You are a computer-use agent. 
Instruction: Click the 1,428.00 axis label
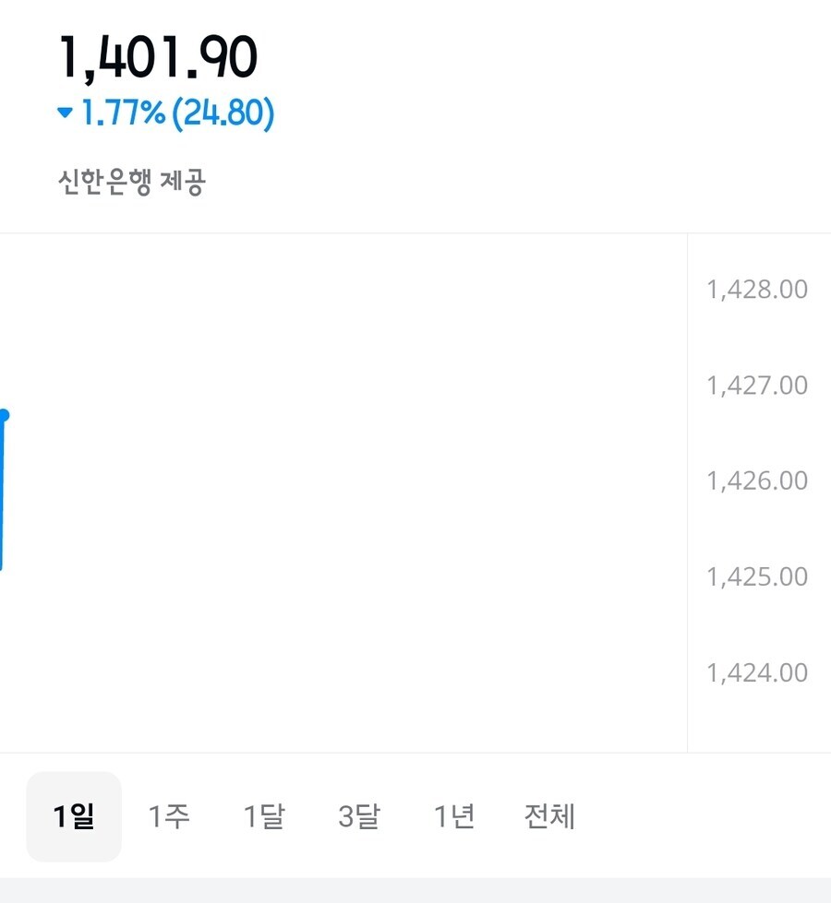pos(757,289)
